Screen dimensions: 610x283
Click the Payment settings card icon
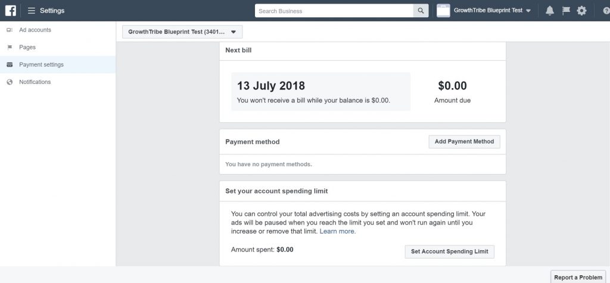point(10,64)
